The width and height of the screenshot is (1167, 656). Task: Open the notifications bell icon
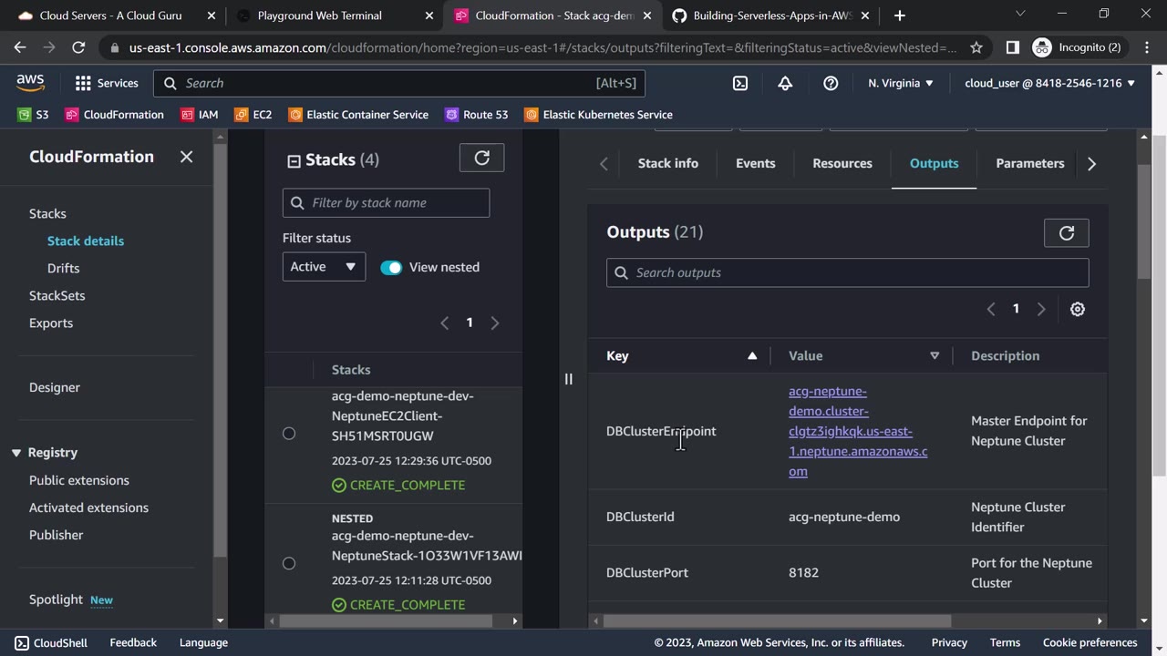click(x=785, y=83)
